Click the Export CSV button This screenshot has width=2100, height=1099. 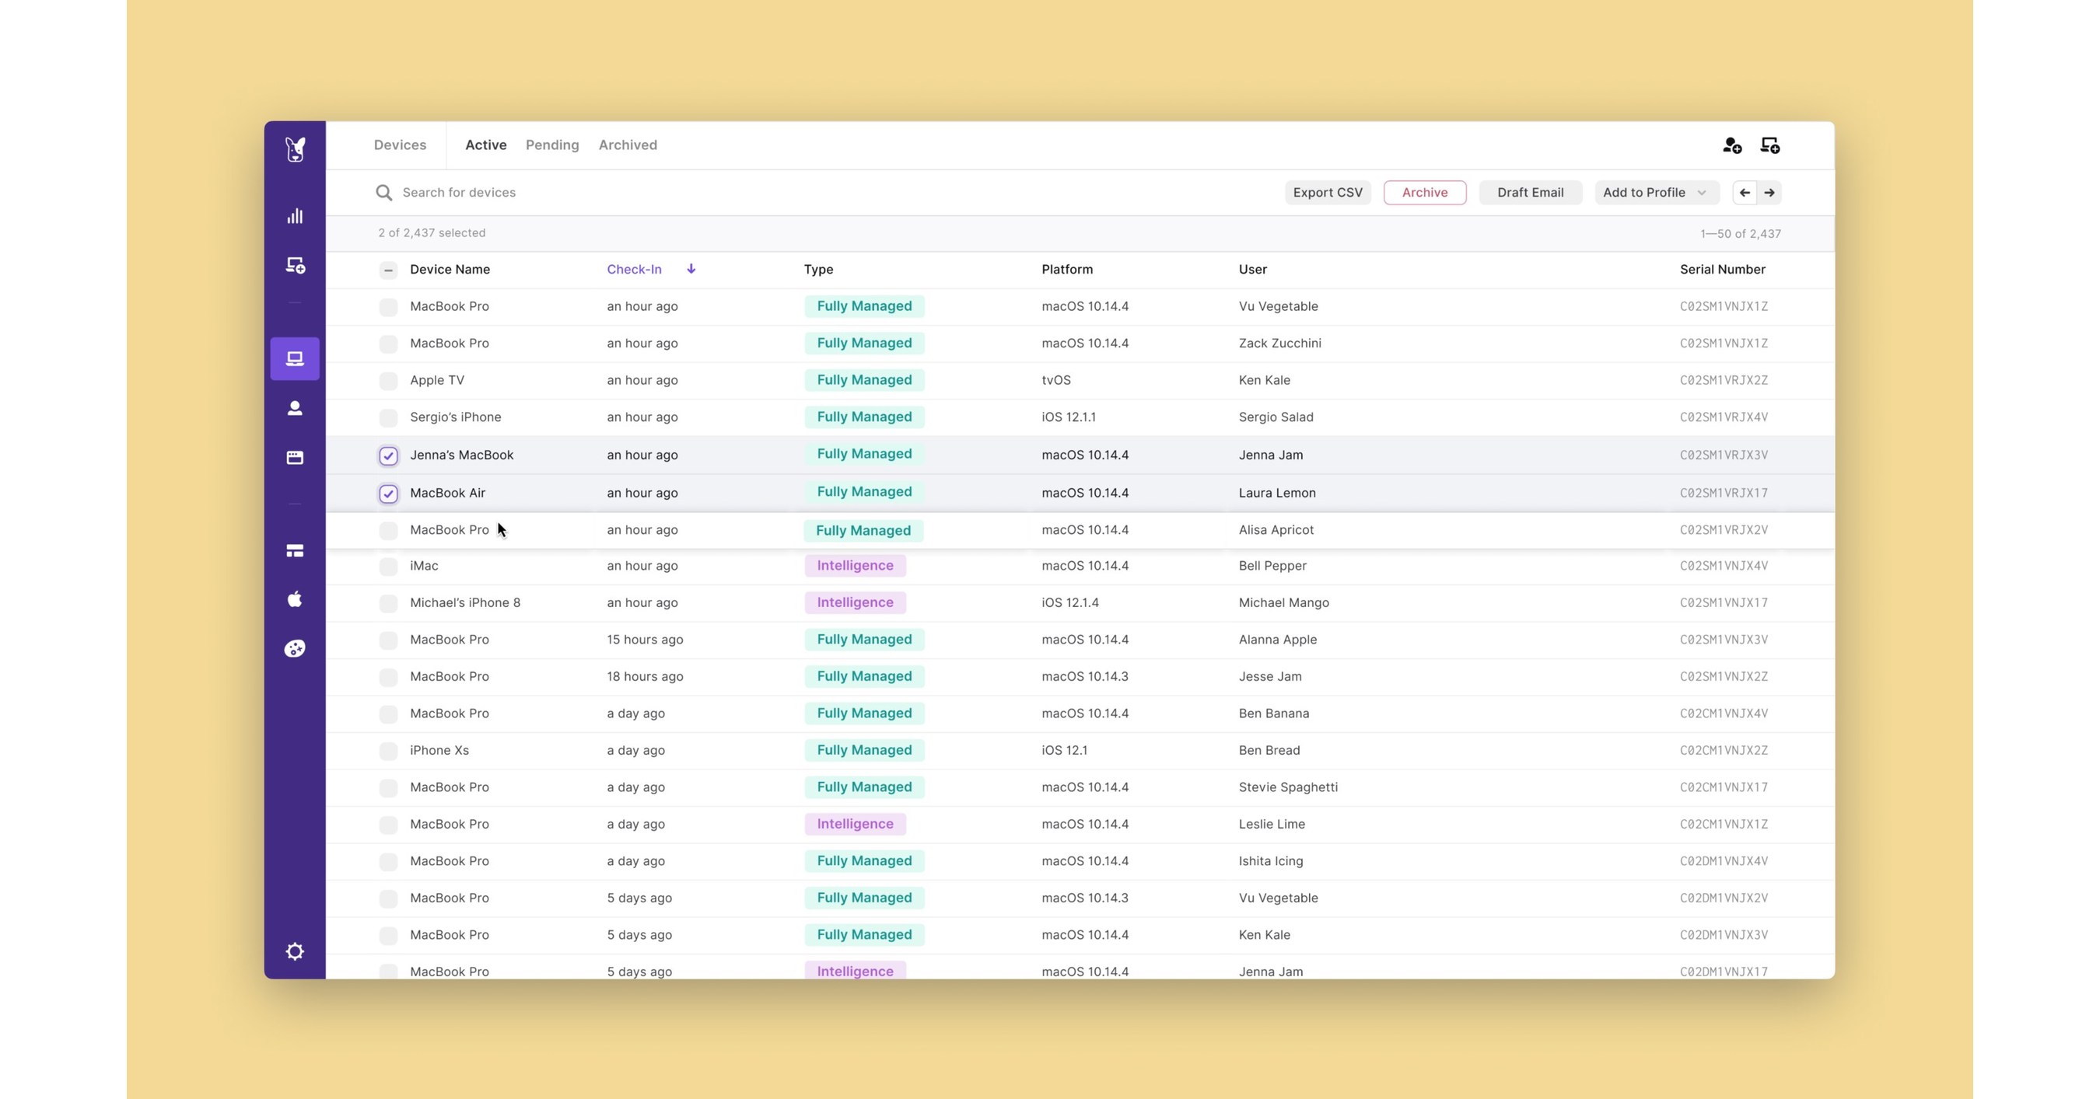(1327, 192)
